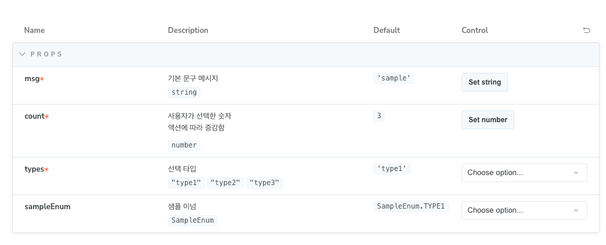Image resolution: width=606 pixels, height=245 pixels.
Task: Open the sampleEnum Choose option dropdown
Action: pyautogui.click(x=524, y=210)
